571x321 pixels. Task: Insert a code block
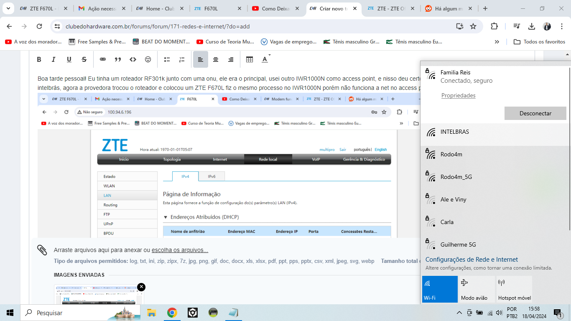pos(133,59)
